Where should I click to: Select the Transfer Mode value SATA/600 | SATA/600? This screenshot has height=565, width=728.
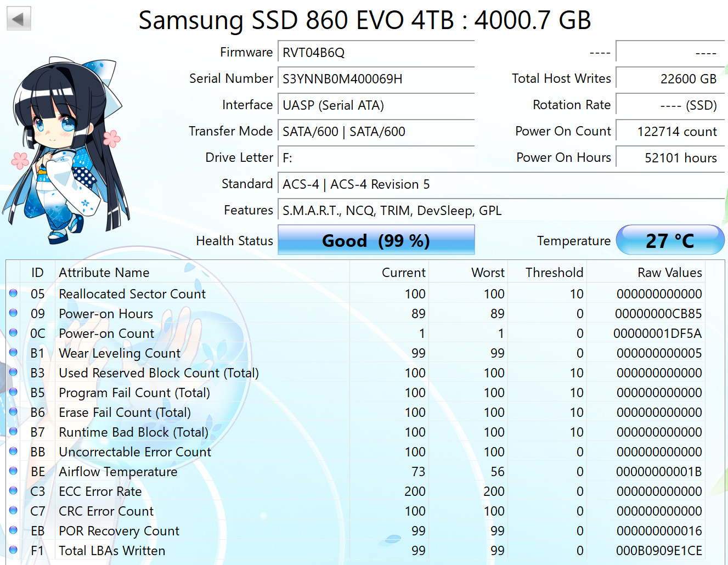tap(376, 132)
